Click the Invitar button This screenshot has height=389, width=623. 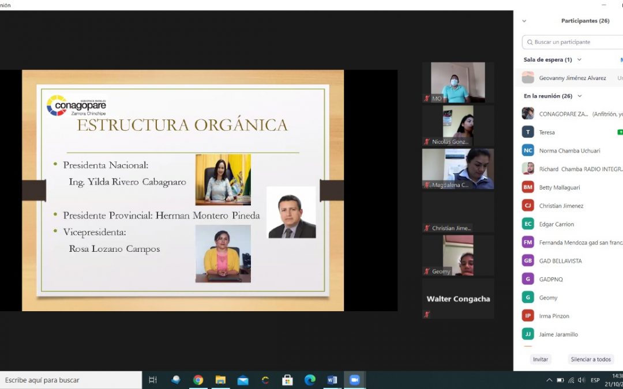tap(540, 359)
